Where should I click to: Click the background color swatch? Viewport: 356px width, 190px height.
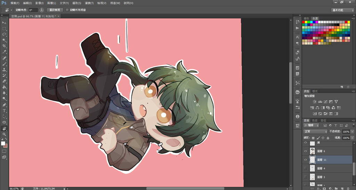click(x=6, y=146)
